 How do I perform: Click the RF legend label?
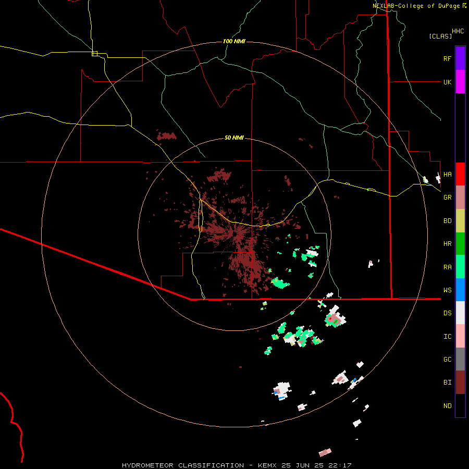[447, 58]
